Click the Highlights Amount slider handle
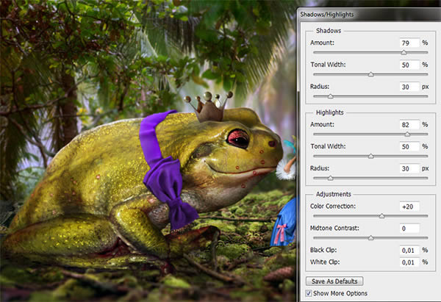This screenshot has width=441, height=302. tap(407, 134)
